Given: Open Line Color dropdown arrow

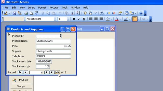Looking at the screenshot, I should 129,19.
